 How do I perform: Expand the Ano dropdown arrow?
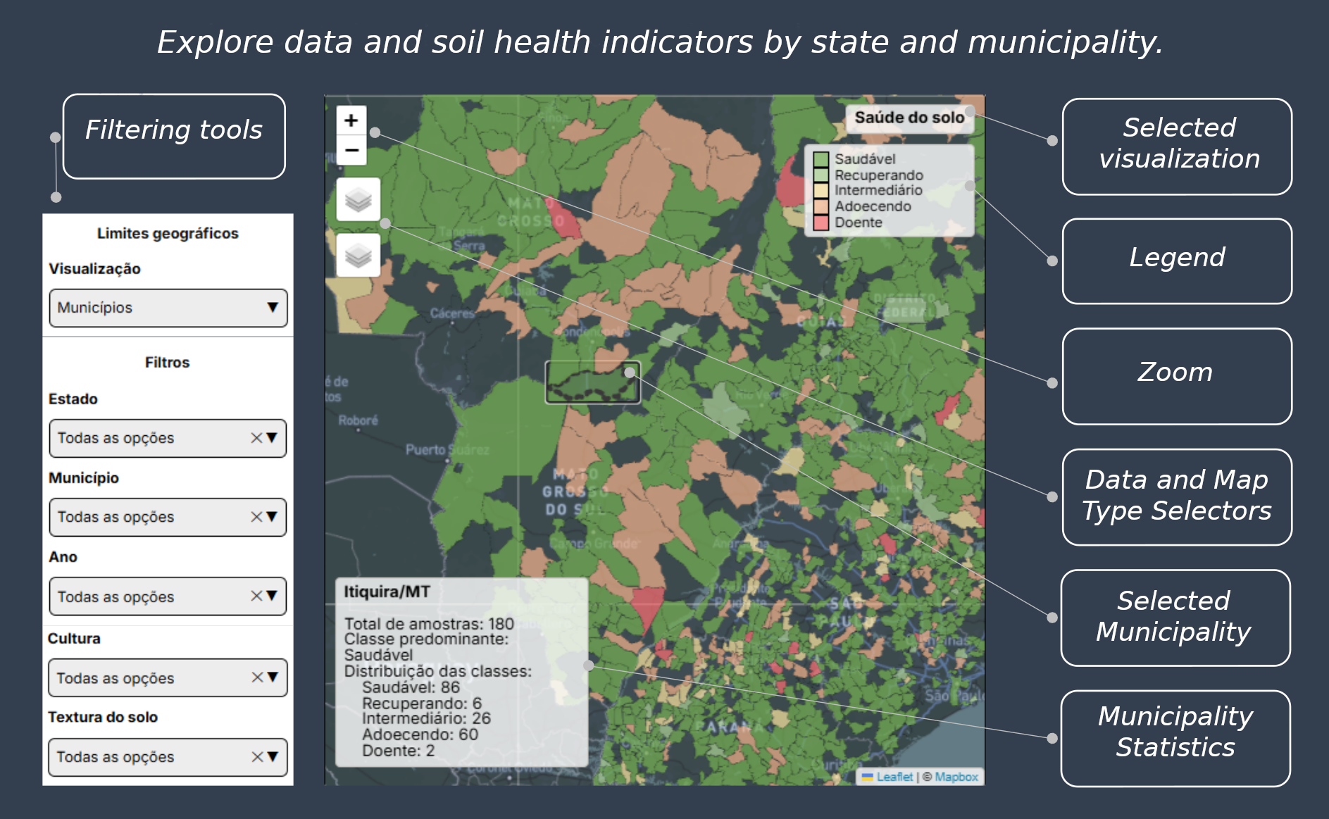point(272,596)
